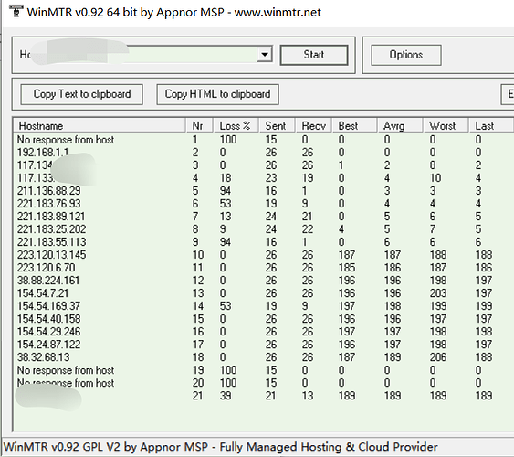The image size is (514, 457).
Task: Click the Loss % column header
Action: pos(236,125)
